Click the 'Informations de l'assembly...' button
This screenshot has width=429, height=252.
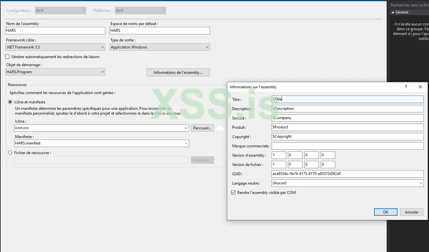[x=178, y=72]
